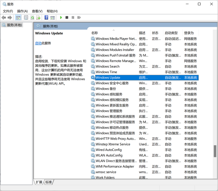Stop the service with square stop icon
The height and width of the screenshot is (191, 218).
tap(67, 17)
